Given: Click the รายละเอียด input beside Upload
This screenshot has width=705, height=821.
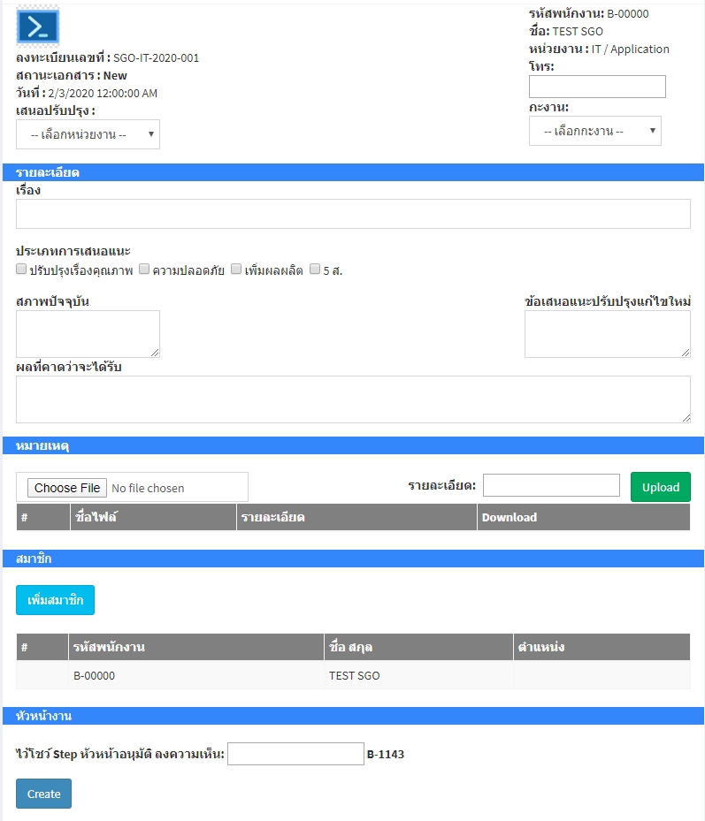Looking at the screenshot, I should (x=551, y=485).
